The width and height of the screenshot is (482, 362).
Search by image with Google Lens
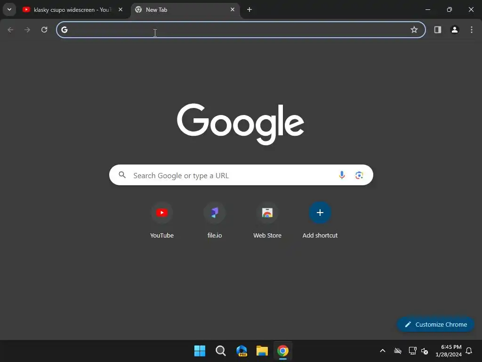[359, 175]
